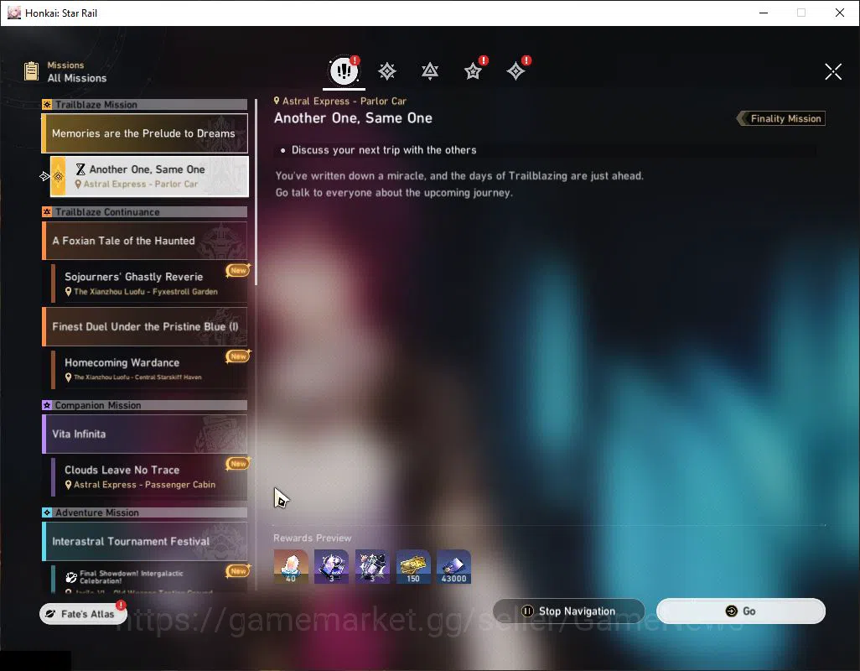Minimize the Honkai: Star Rail window
The height and width of the screenshot is (671, 860).
(x=763, y=13)
